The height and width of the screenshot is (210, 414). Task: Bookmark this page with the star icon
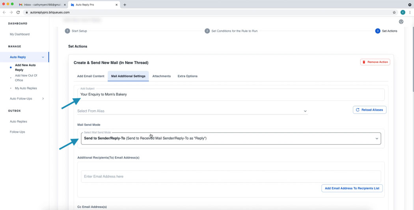394,12
